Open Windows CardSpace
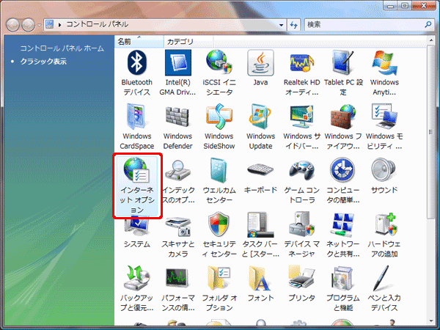This screenshot has height=330, width=440. 136,127
